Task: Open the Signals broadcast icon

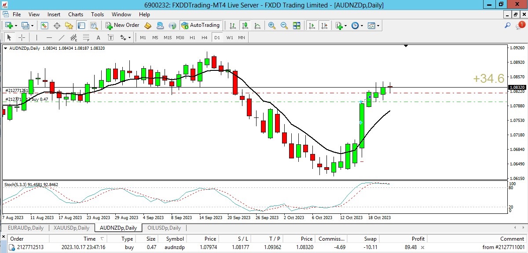Action: coord(172,26)
